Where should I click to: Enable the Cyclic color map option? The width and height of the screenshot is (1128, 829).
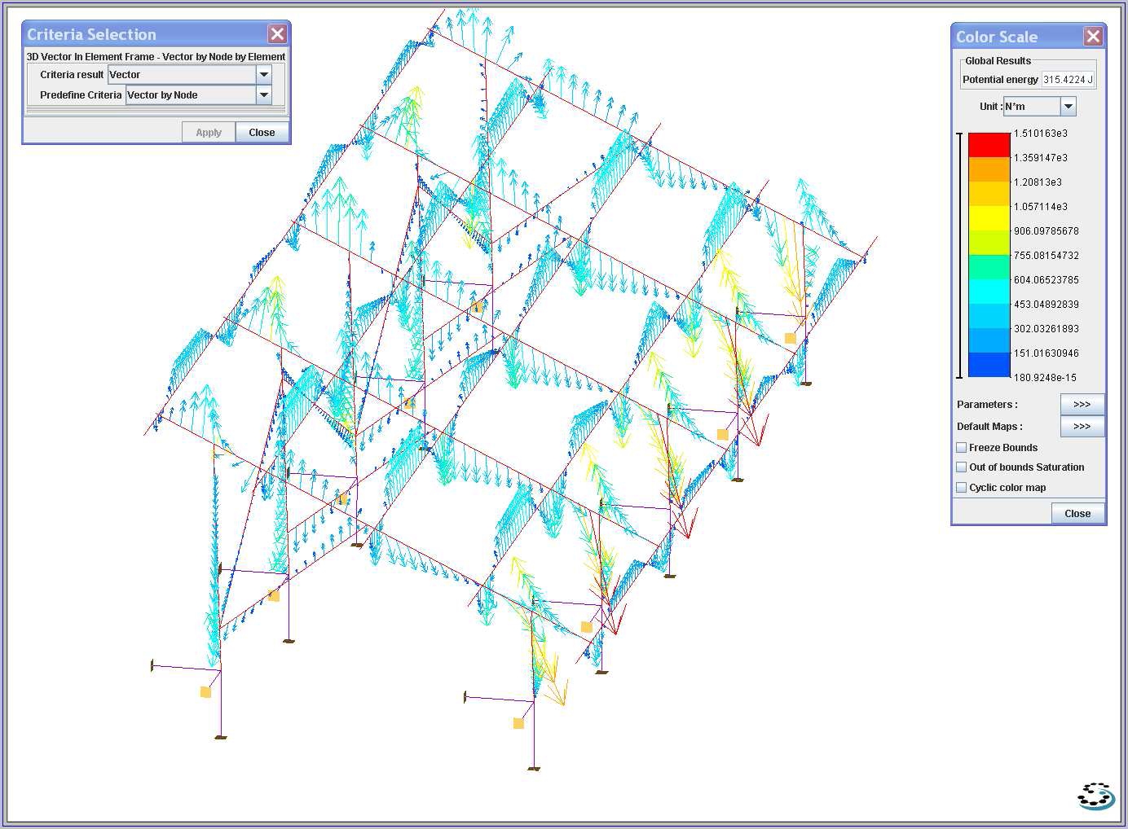(962, 488)
